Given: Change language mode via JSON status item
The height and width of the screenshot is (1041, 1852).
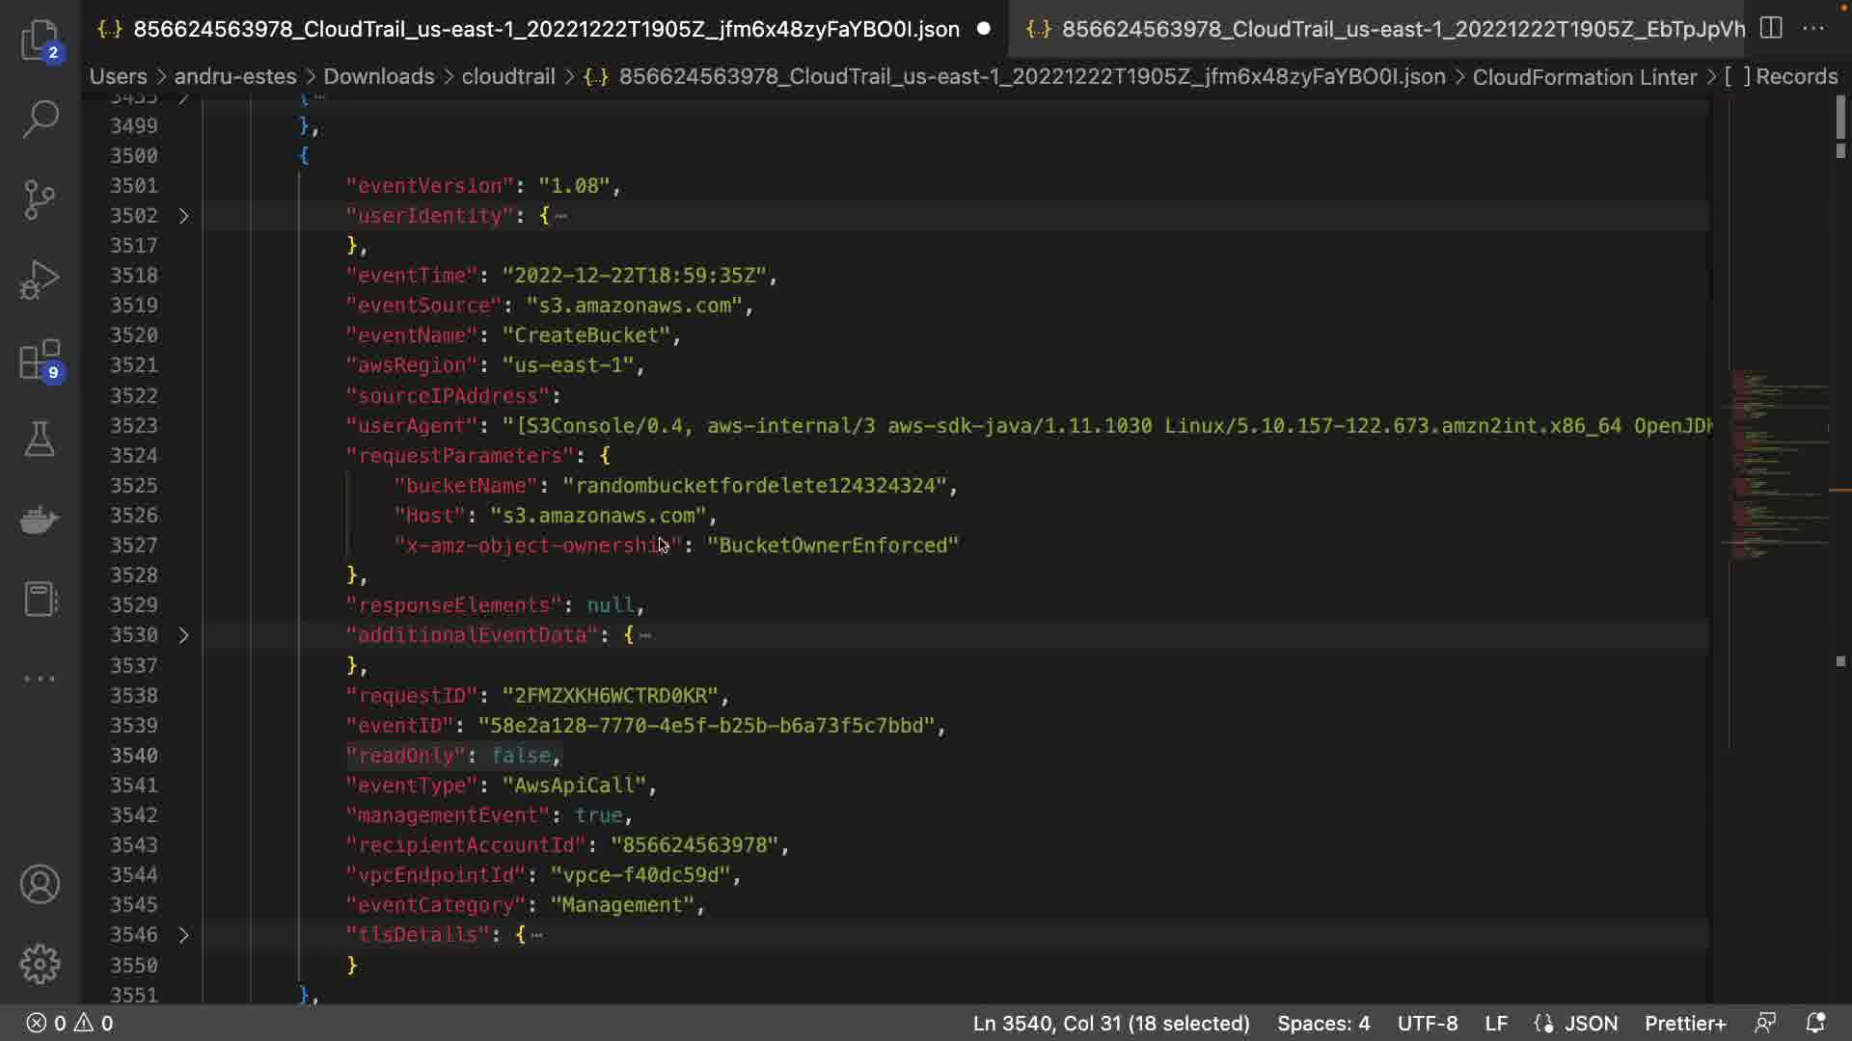Looking at the screenshot, I should click(1590, 1023).
